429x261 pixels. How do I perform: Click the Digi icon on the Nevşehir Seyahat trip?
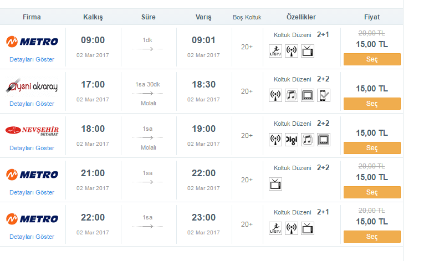pyautogui.click(x=292, y=139)
